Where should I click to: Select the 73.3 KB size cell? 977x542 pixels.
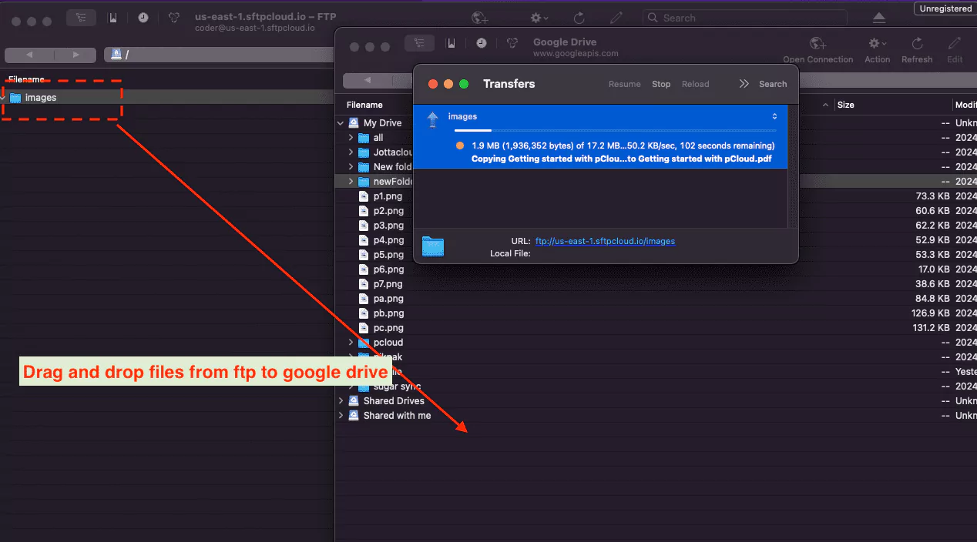click(932, 196)
